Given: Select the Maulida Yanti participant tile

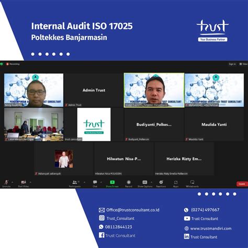Looking at the screenshot, I should [215, 125].
